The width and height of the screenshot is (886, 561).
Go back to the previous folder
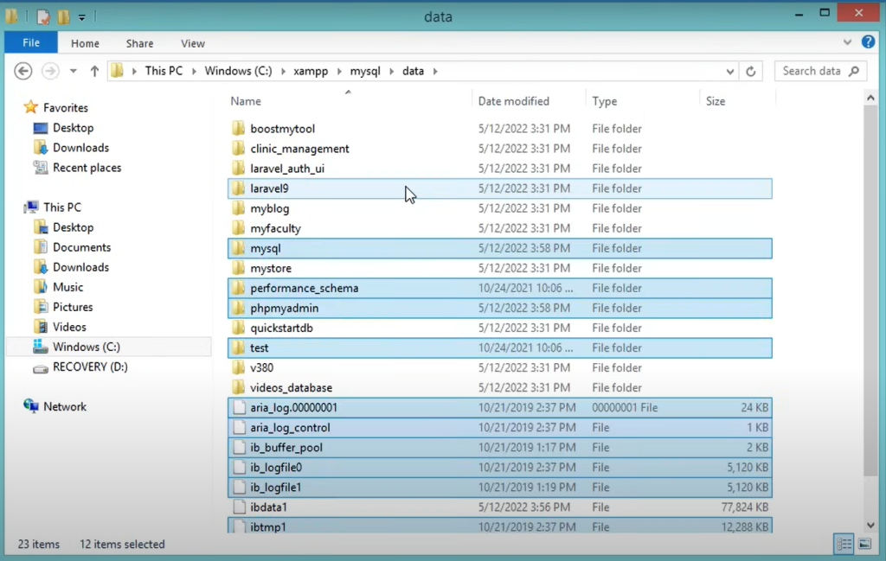click(x=22, y=71)
